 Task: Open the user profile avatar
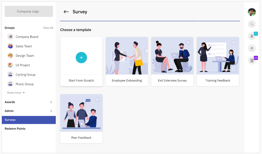pos(252,12)
